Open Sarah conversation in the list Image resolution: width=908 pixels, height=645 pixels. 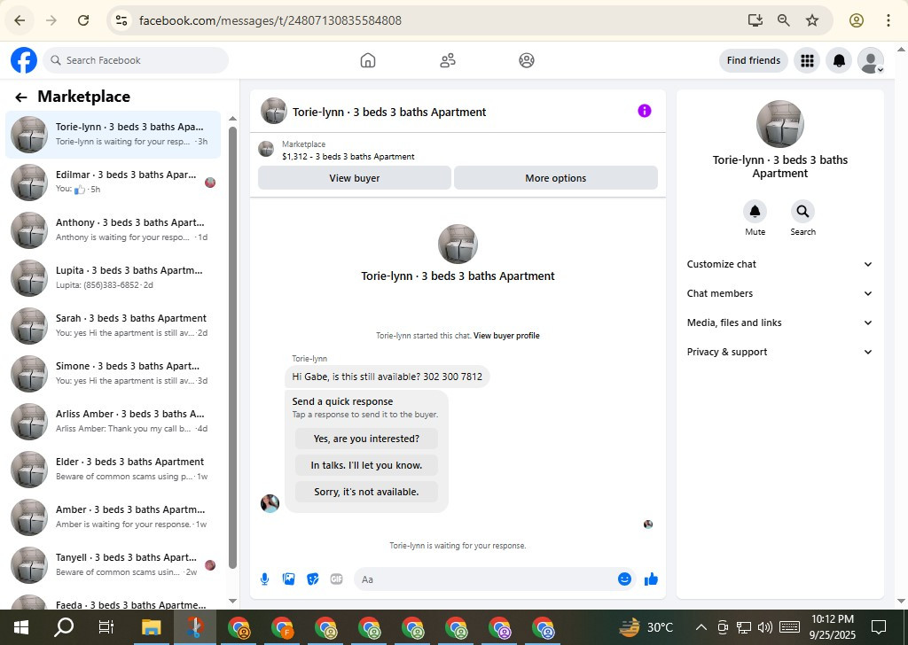tap(113, 326)
